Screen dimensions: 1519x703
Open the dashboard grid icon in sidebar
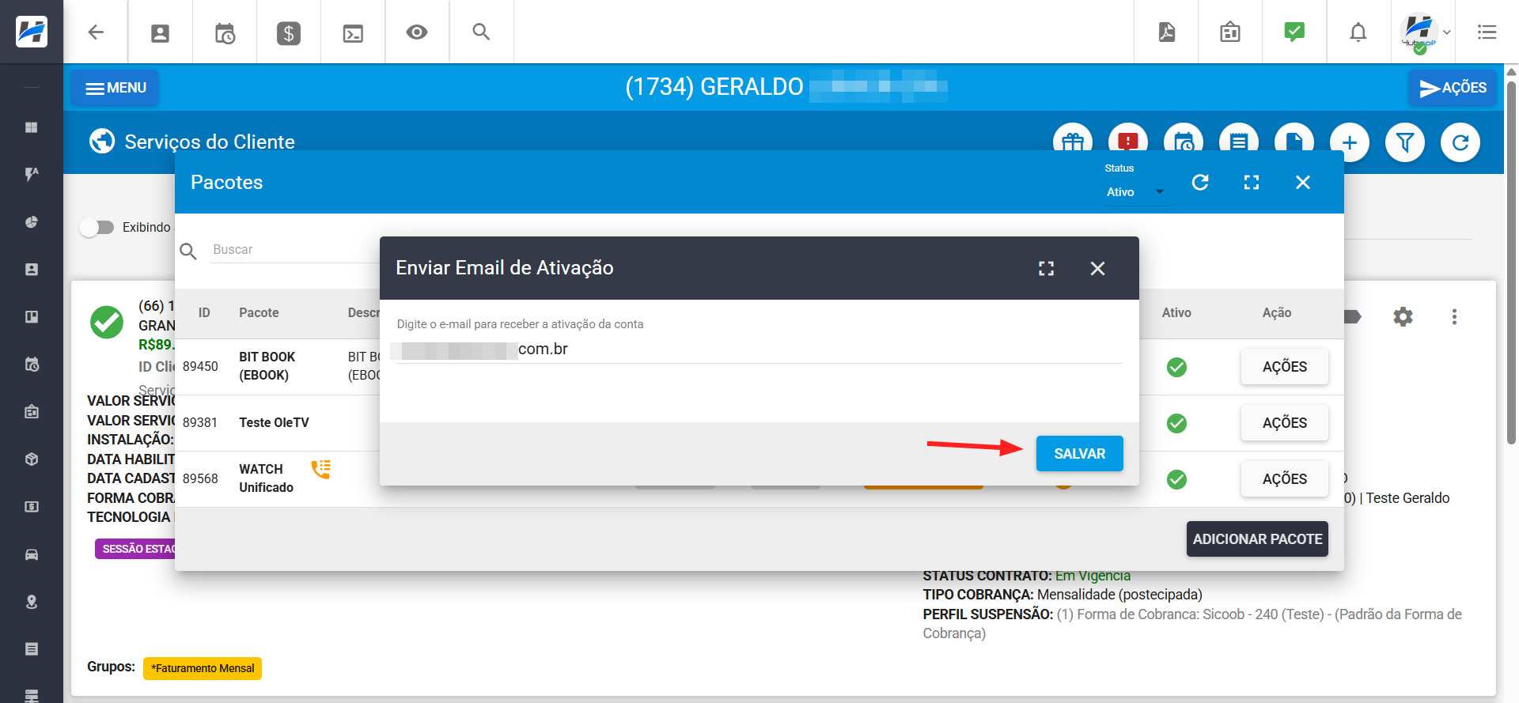pos(32,127)
